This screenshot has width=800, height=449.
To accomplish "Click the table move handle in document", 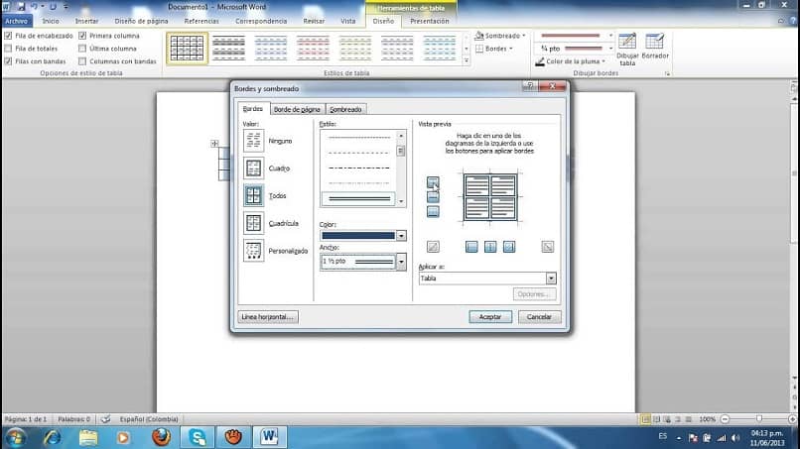I will pos(214,144).
